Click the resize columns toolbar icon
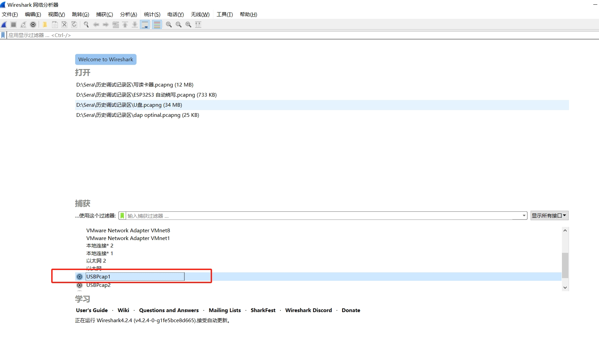Screen dimensions: 599x337 (198, 25)
